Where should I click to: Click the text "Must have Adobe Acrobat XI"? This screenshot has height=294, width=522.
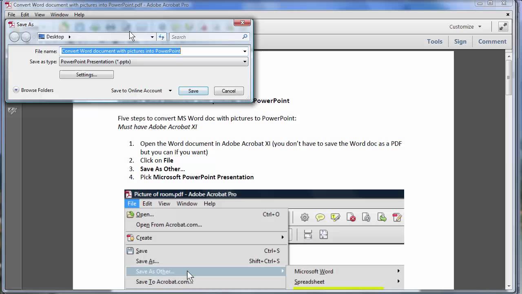tap(157, 127)
